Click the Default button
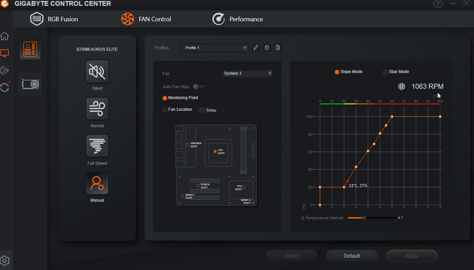474x270 pixels. coord(352,256)
